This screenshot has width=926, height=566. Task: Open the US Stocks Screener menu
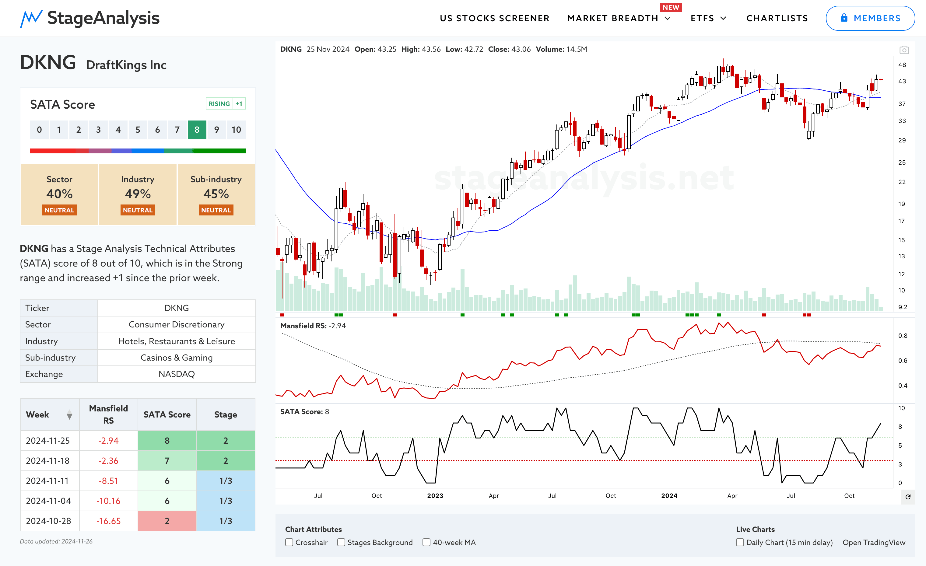pyautogui.click(x=495, y=18)
